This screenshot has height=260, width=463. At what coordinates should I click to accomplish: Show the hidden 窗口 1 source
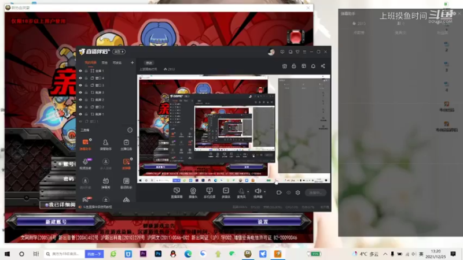click(80, 121)
